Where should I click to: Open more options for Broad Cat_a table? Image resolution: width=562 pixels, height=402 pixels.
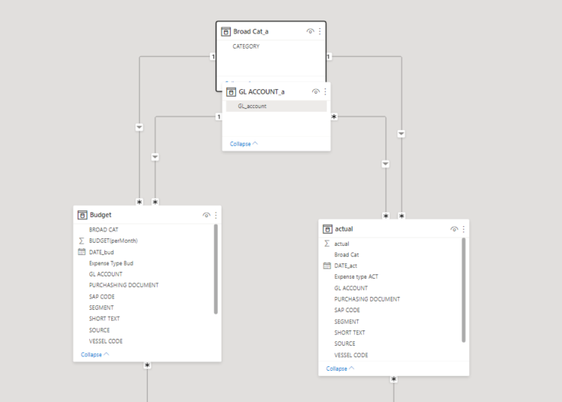tap(320, 31)
